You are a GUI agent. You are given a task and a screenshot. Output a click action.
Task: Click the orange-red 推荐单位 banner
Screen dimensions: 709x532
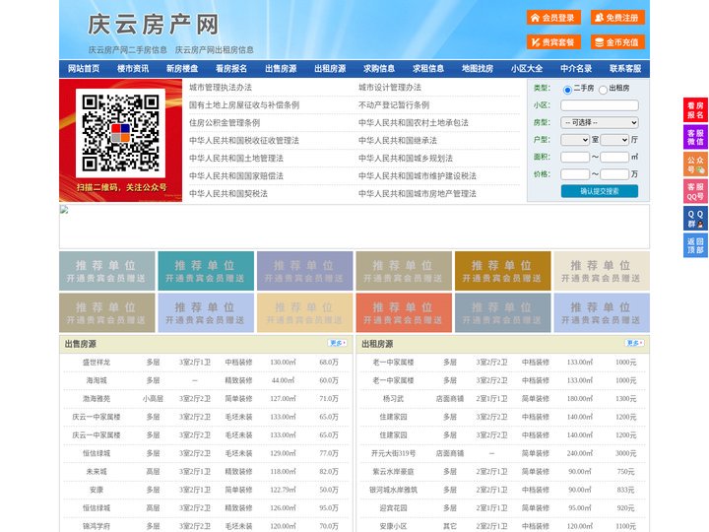point(404,312)
